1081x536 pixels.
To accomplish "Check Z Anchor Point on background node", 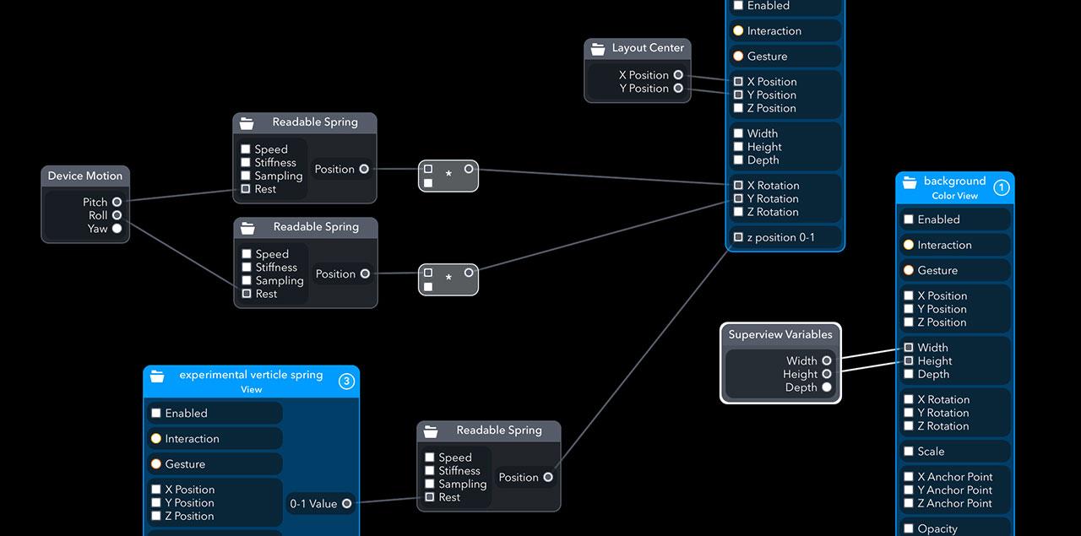I will click(x=909, y=503).
